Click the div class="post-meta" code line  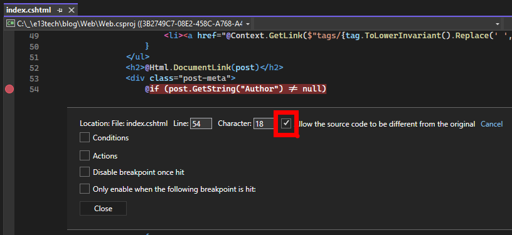pyautogui.click(x=181, y=78)
